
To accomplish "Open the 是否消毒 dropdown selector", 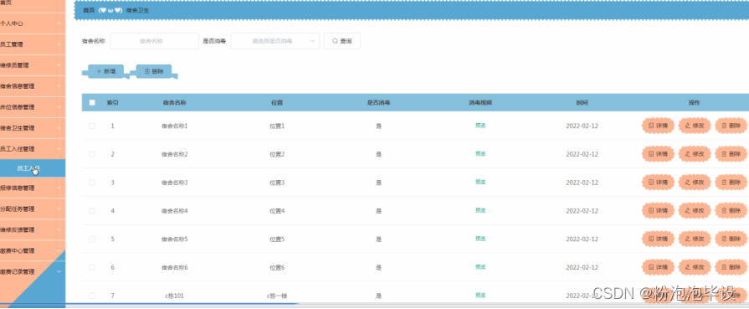I will pos(275,41).
